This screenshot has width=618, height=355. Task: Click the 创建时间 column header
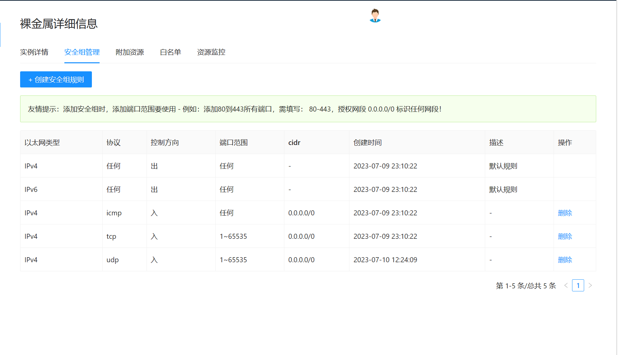pyautogui.click(x=368, y=143)
